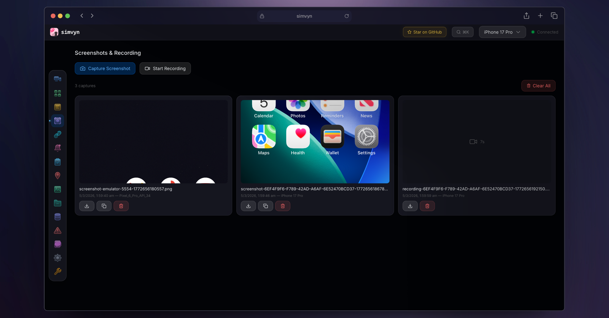Viewport: 609px width, 318px height.
Task: Delete the Pixel_6_Pro emulator screenshot
Action: coord(121,206)
